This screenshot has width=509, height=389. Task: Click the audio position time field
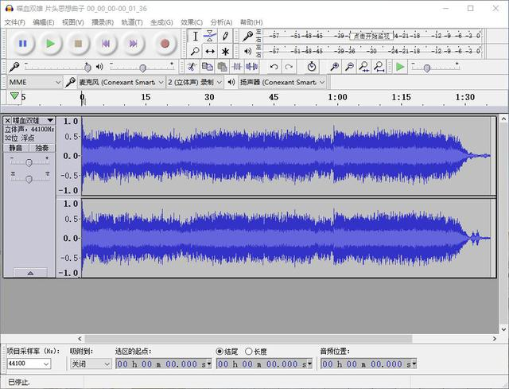tap(368, 364)
